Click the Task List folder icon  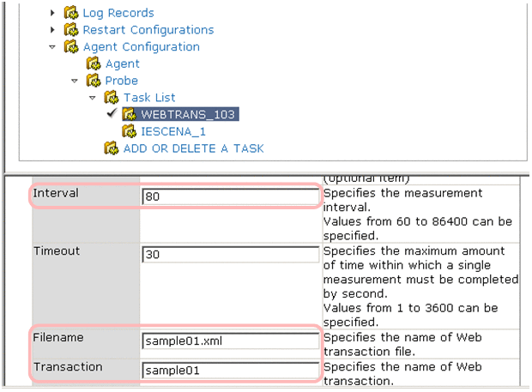[x=112, y=98]
